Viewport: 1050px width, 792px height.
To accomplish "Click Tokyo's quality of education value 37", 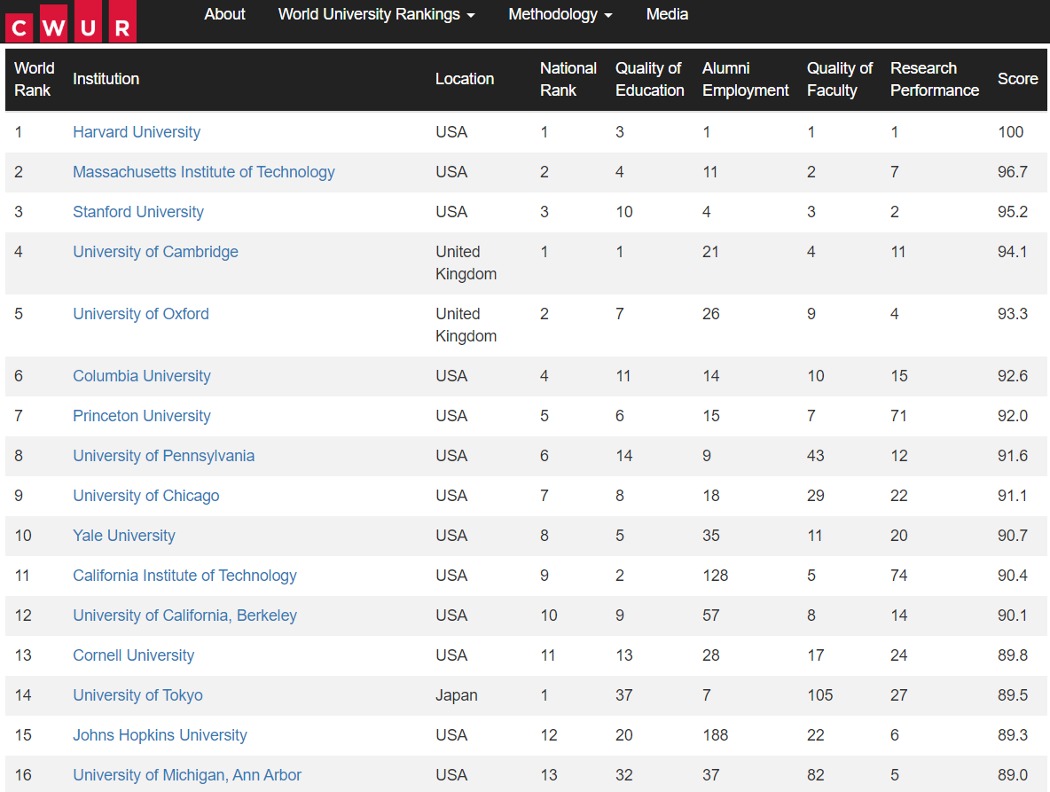I will (624, 695).
